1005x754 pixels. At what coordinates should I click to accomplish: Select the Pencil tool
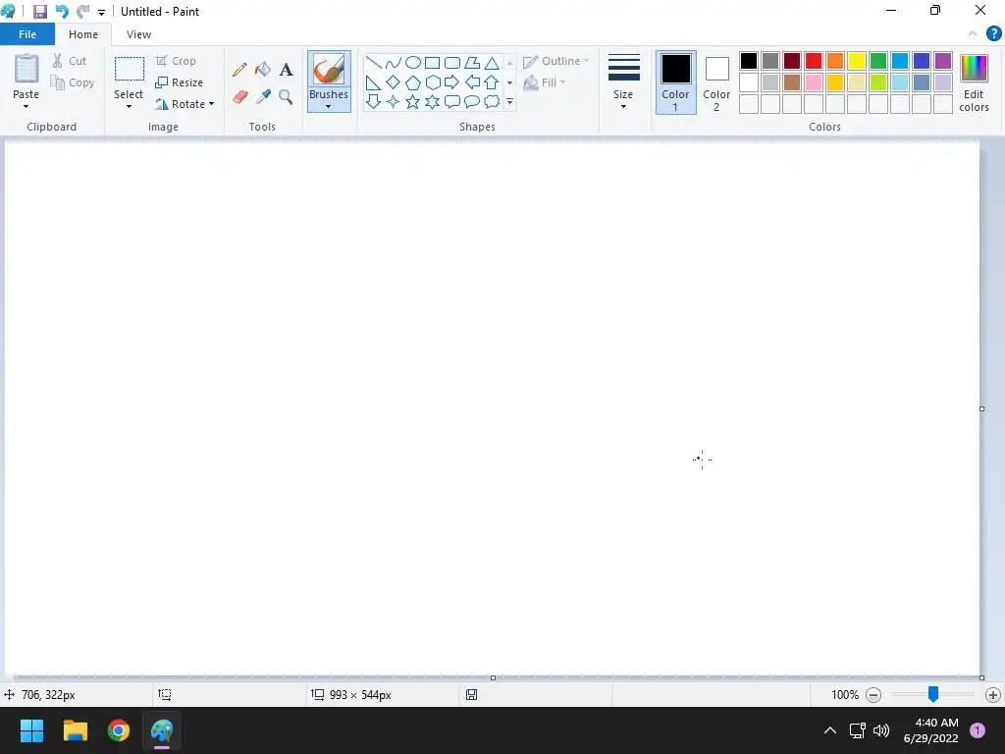pyautogui.click(x=239, y=70)
